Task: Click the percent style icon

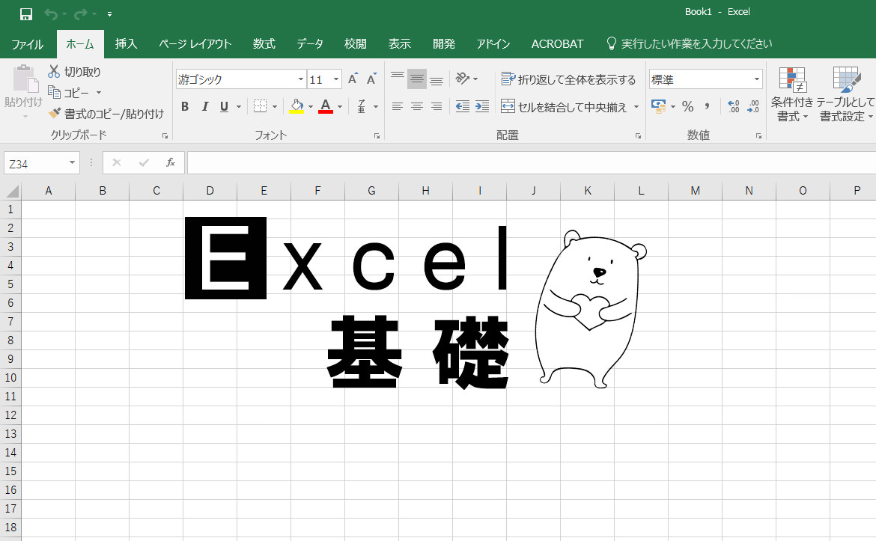Action: tap(687, 106)
